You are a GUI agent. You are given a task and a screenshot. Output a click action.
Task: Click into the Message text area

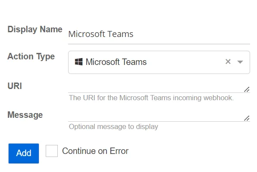159,116
